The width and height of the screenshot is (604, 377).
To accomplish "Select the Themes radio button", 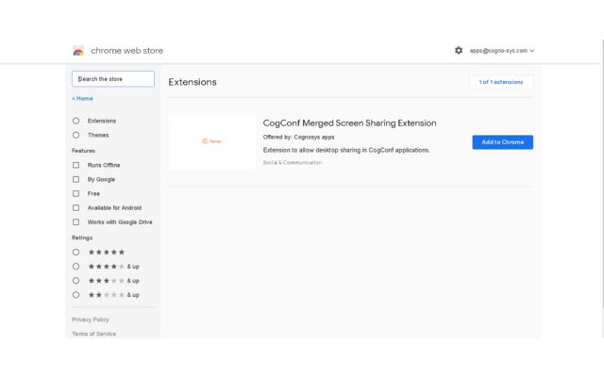I will [75, 135].
